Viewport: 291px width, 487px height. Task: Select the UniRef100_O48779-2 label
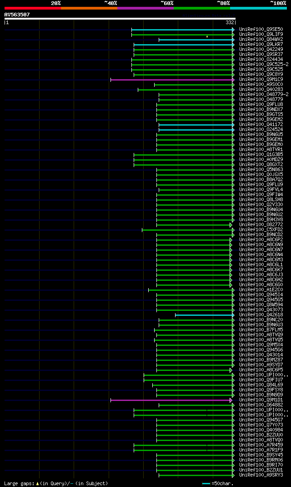click(x=264, y=94)
